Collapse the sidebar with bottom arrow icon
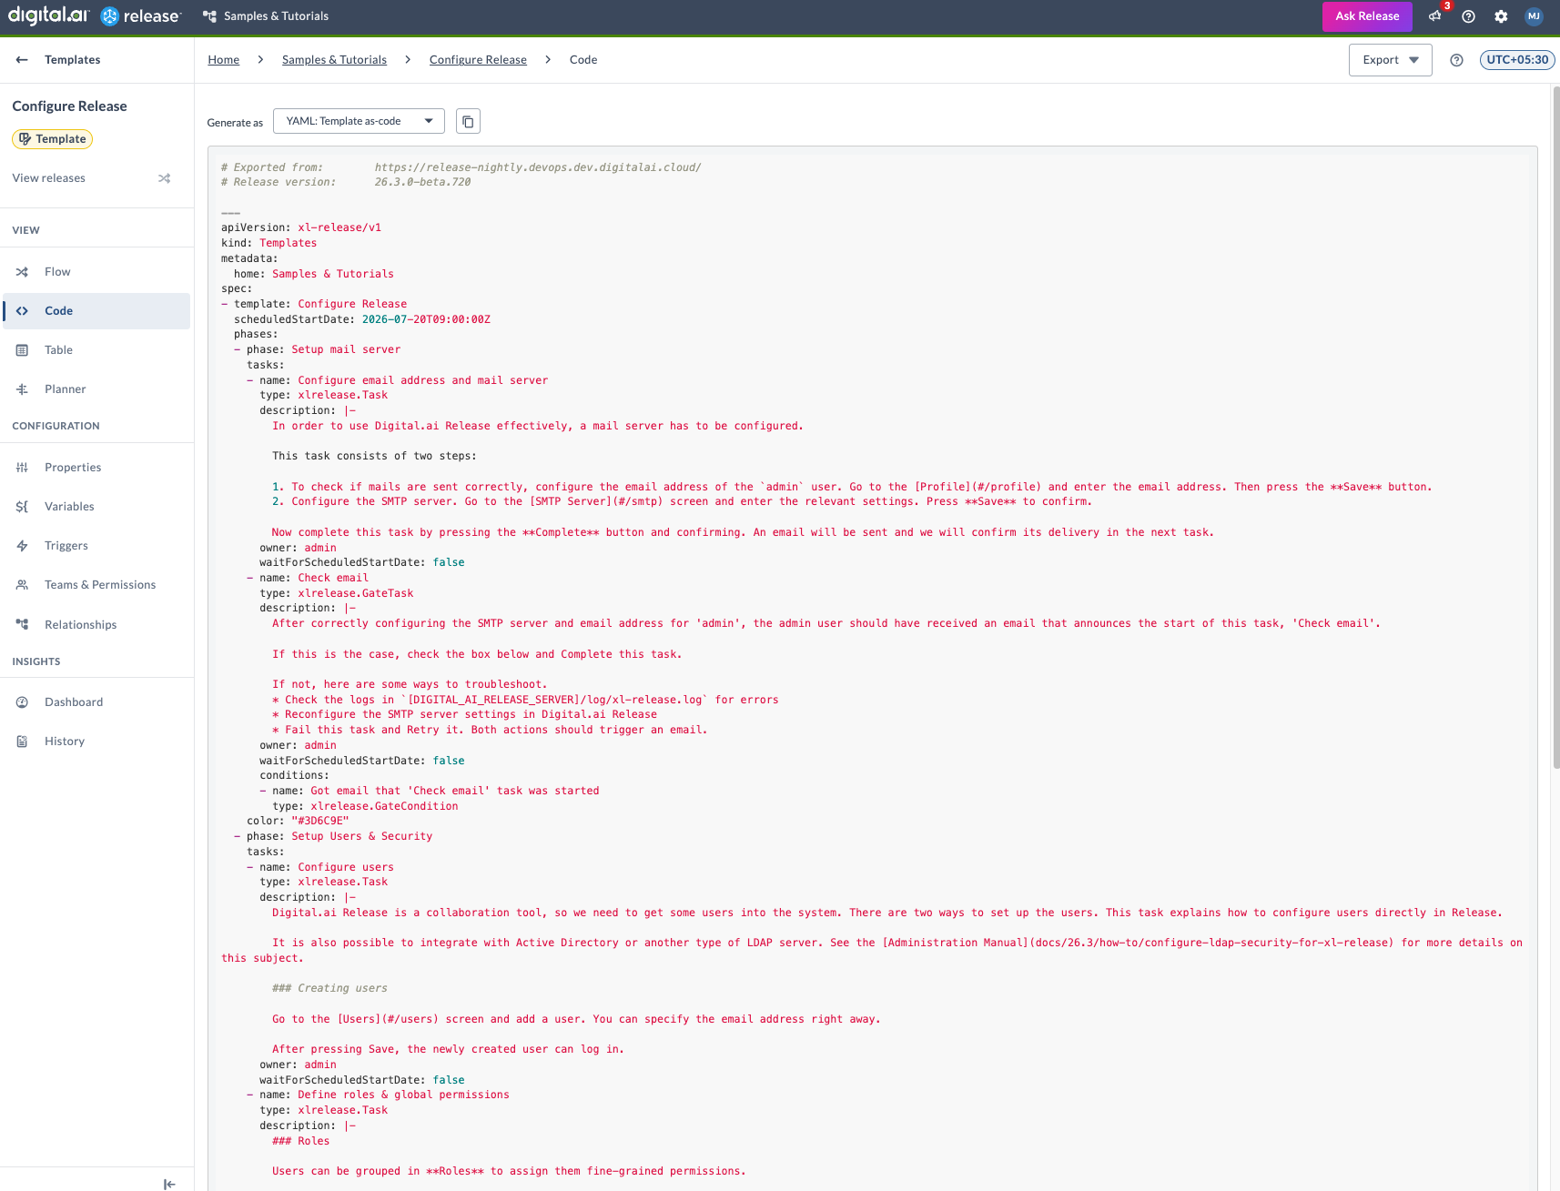The width and height of the screenshot is (1560, 1191). (169, 1184)
